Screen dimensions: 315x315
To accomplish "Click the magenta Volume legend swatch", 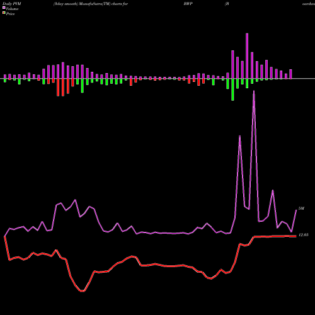I will 4,8.
